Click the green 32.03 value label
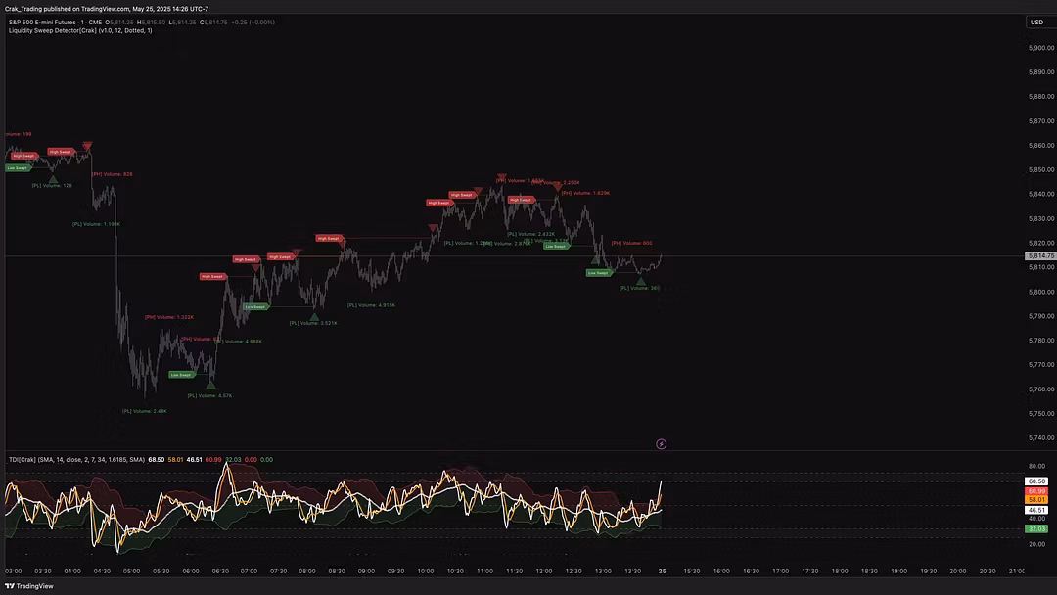Image resolution: width=1057 pixels, height=595 pixels. click(x=1036, y=528)
